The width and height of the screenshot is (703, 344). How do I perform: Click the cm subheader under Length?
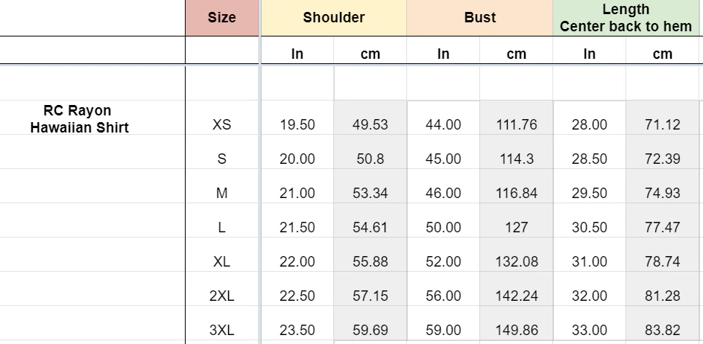662,54
